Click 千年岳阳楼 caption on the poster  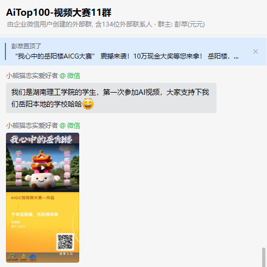coord(35,214)
